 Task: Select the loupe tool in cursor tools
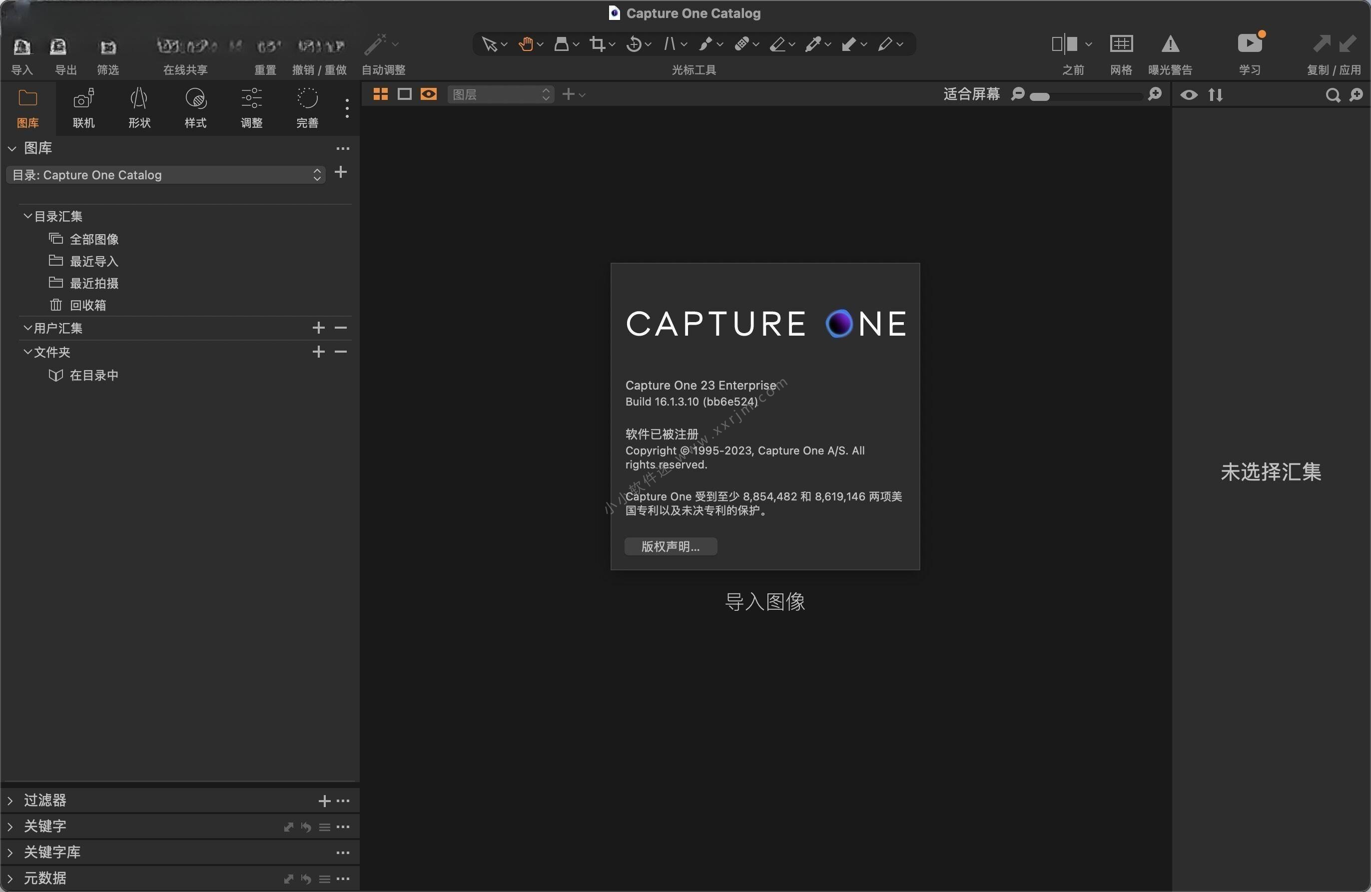pyautogui.click(x=561, y=44)
